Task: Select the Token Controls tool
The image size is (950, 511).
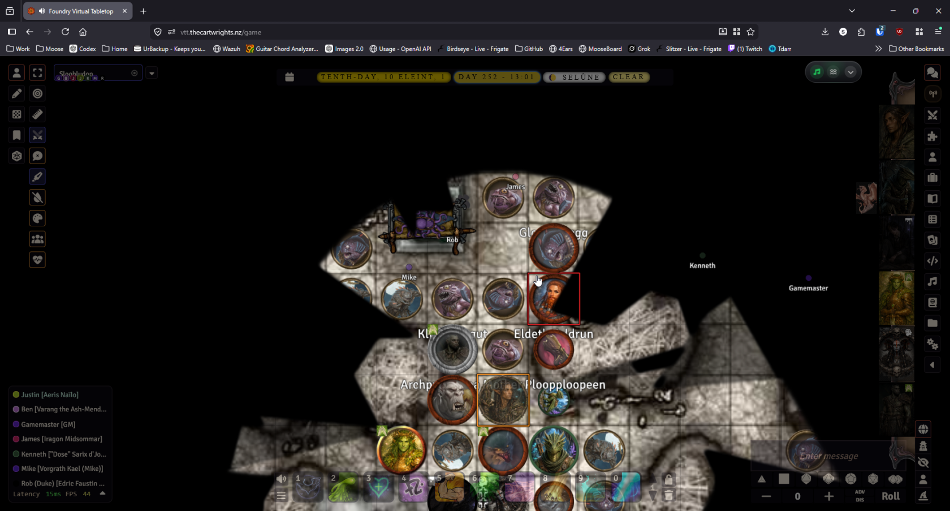Action: coord(17,73)
